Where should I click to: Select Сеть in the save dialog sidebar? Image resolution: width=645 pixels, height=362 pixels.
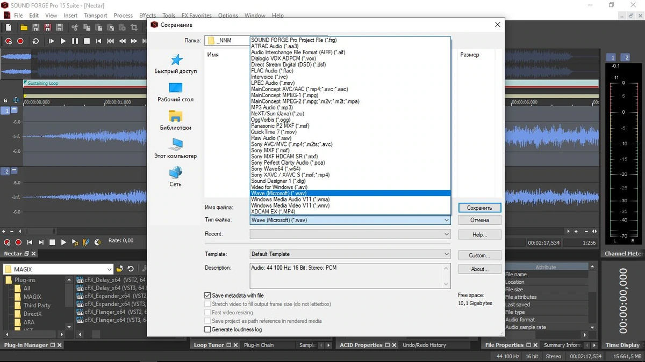click(176, 177)
